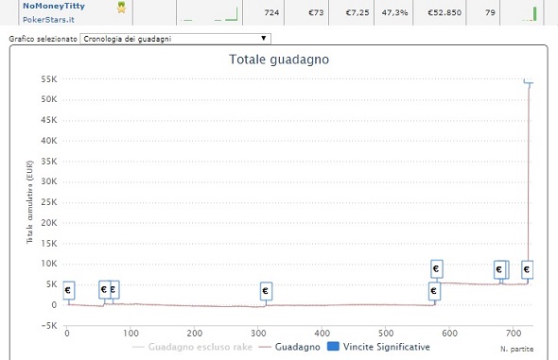The width and height of the screenshot is (558, 360).
Task: Click the dropdown arrow of graph selector
Action: pos(263,39)
